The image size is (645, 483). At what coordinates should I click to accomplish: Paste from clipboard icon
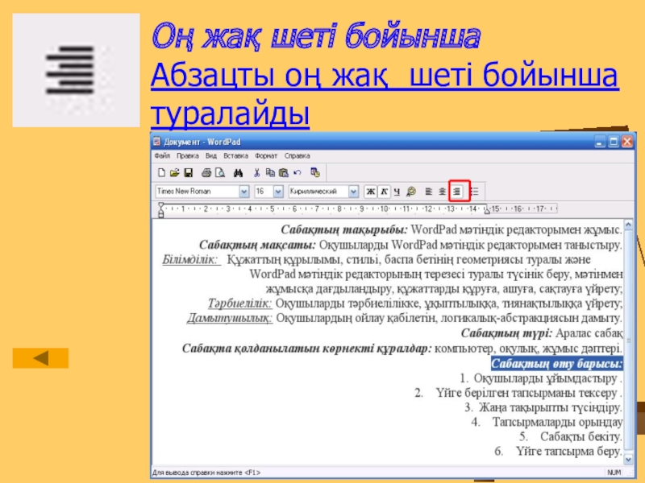tap(284, 173)
